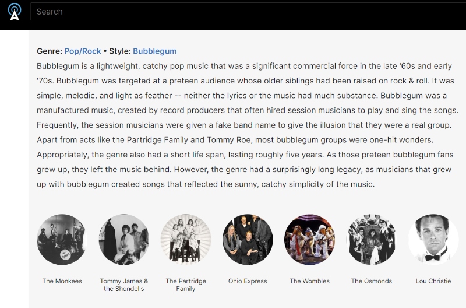Open The Osmonds name link
This screenshot has height=308, width=466.
[x=372, y=281]
